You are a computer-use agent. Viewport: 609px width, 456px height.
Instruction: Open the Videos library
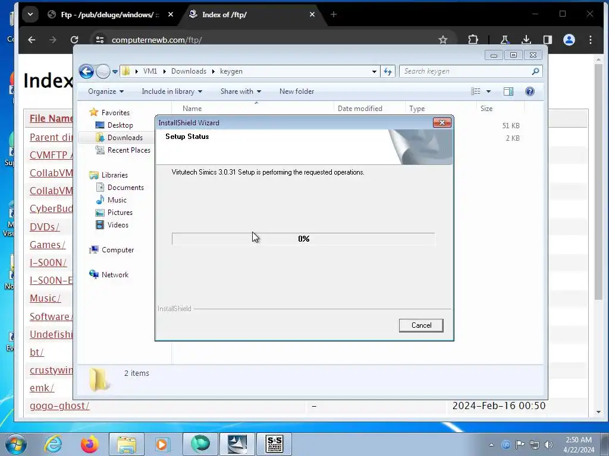[x=118, y=225]
